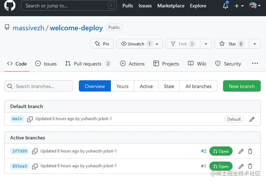Open the plus create-new menu

[x=239, y=6]
